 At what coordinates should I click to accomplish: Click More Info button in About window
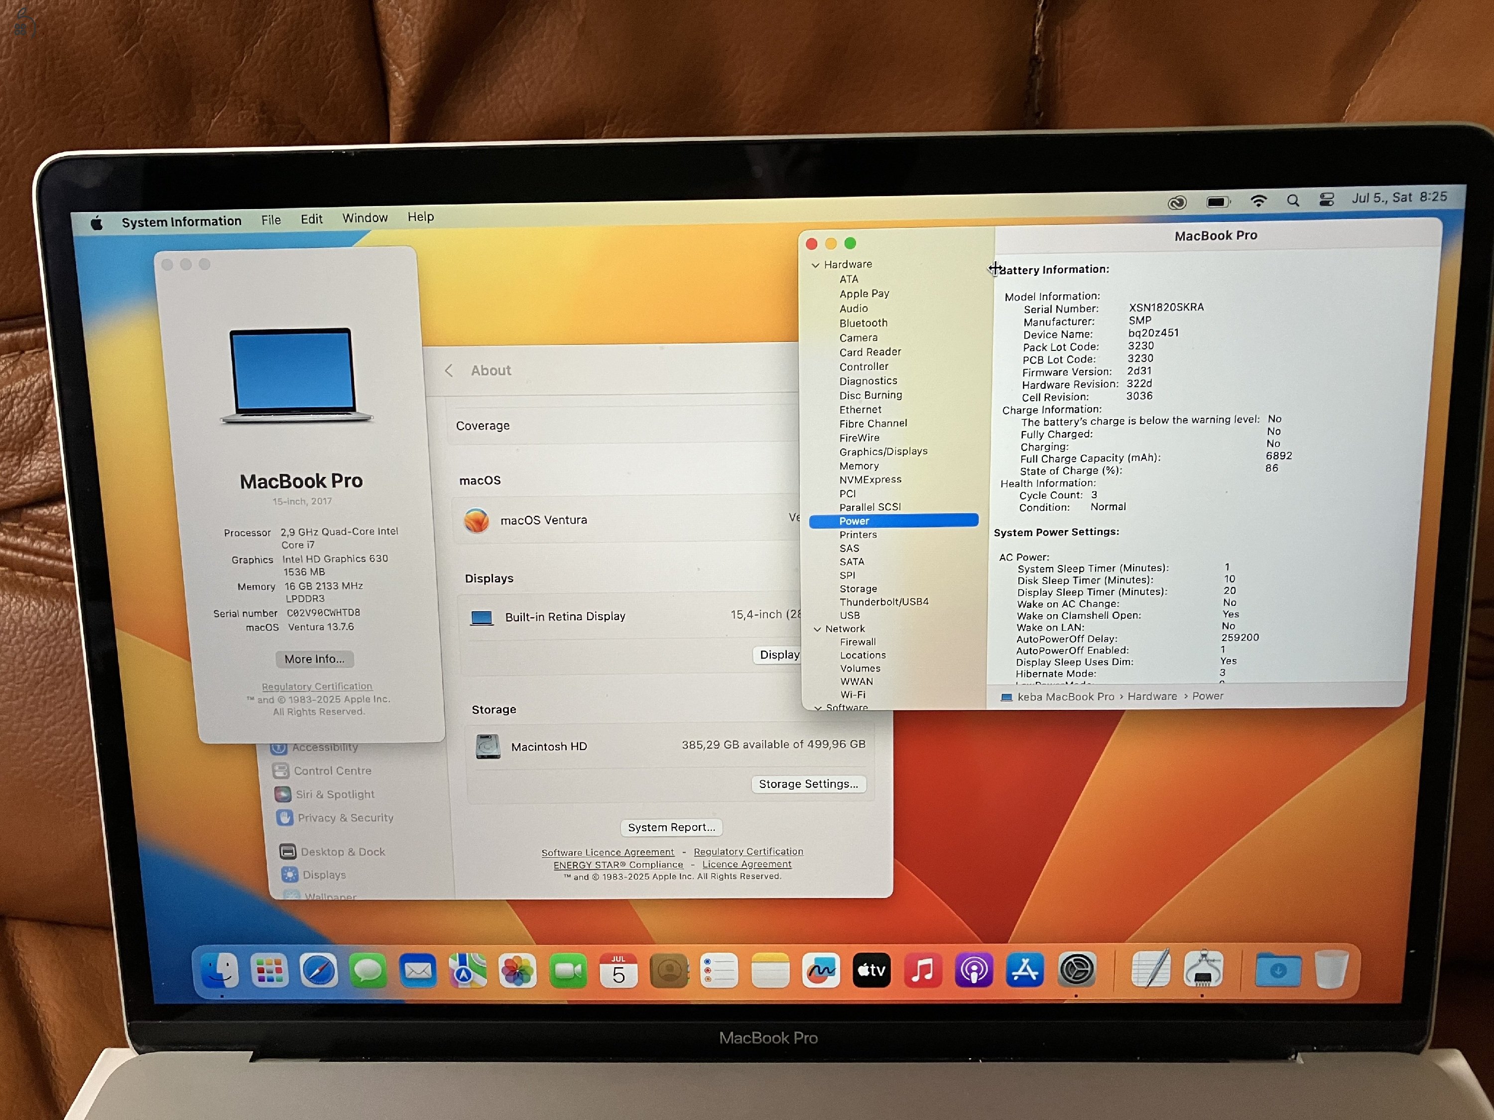click(314, 659)
